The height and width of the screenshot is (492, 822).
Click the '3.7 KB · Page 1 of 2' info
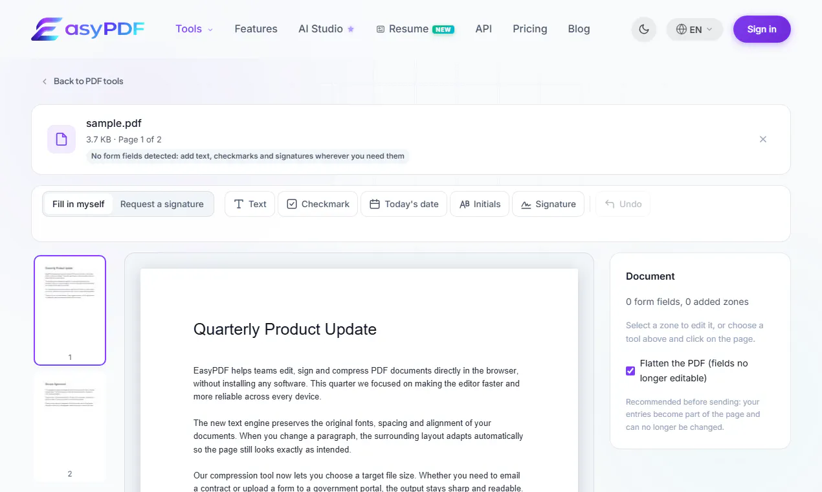coord(124,139)
